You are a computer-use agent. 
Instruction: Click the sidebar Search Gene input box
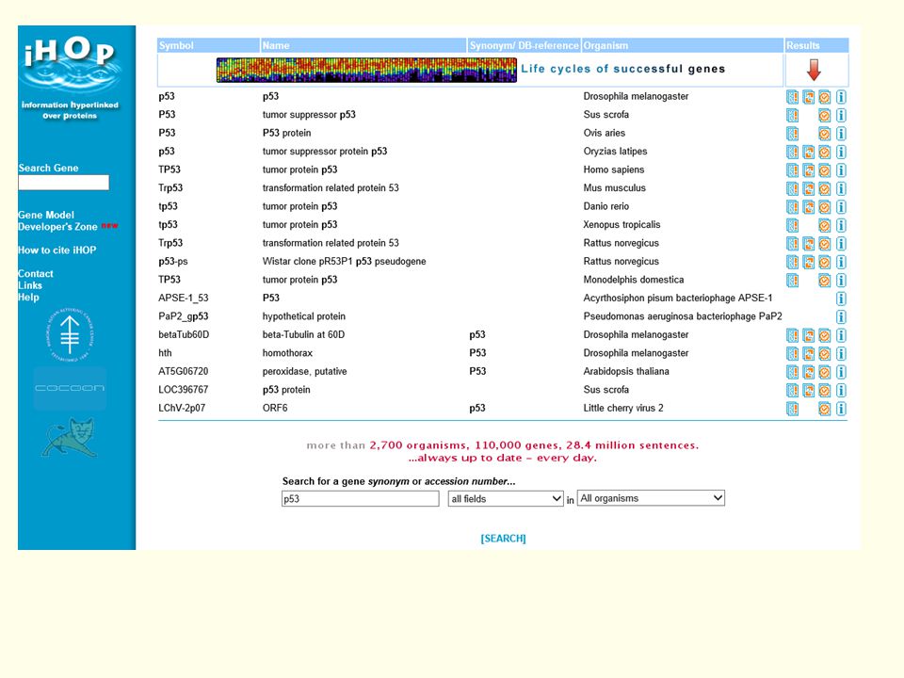pos(63,183)
